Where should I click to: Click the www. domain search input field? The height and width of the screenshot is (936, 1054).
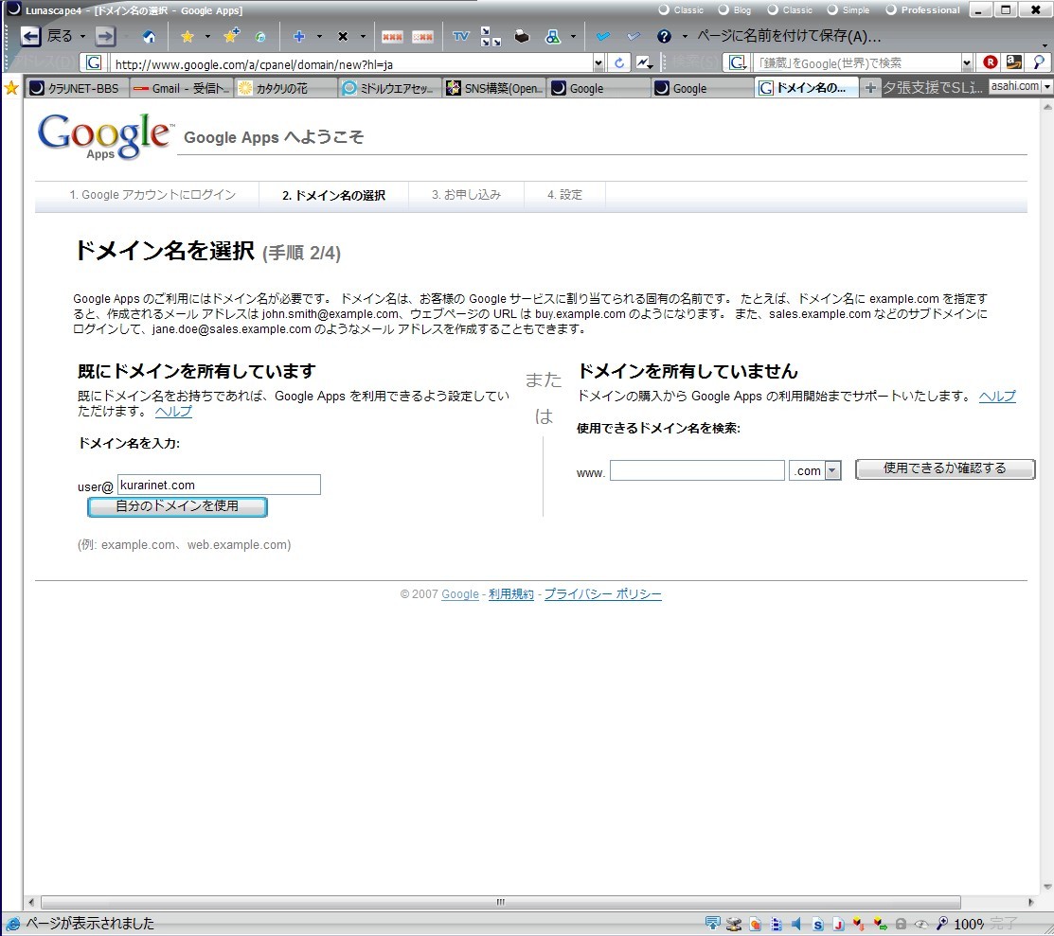tap(697, 470)
